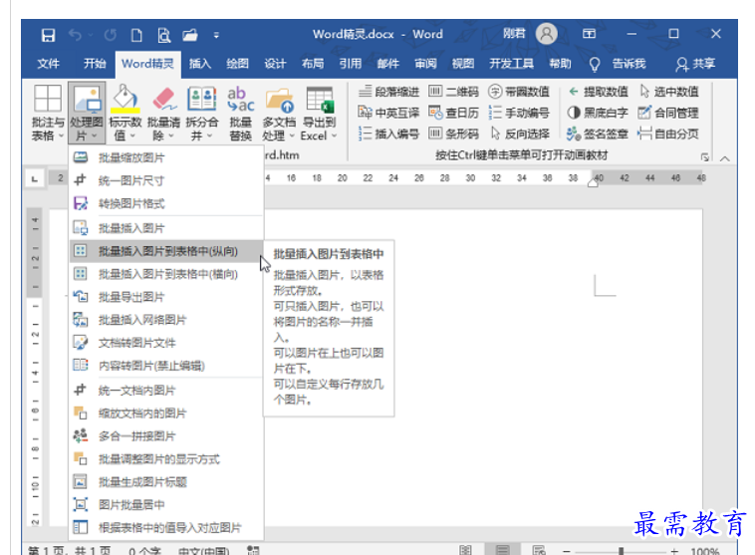Select 批量生成图片标题 menu item
This screenshot has height=555, width=755.
click(166, 482)
